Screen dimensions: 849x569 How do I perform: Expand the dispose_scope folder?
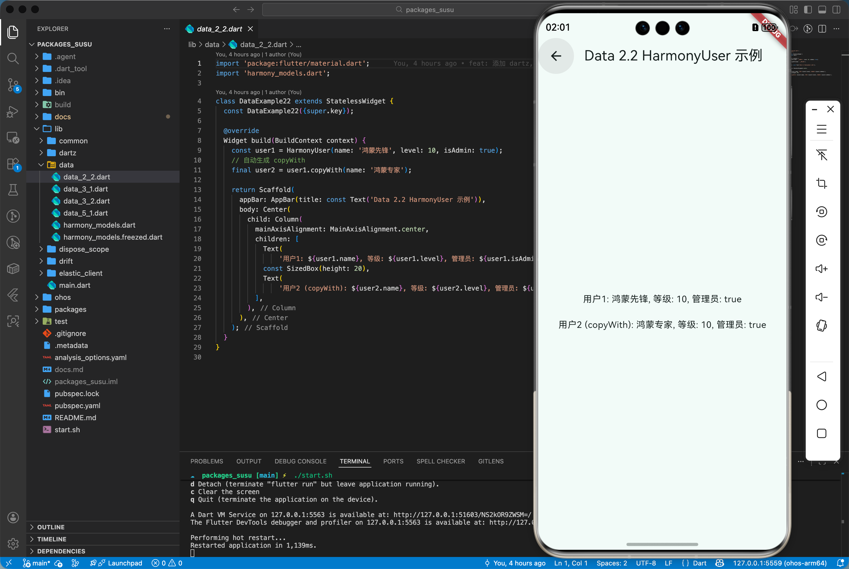click(x=84, y=249)
